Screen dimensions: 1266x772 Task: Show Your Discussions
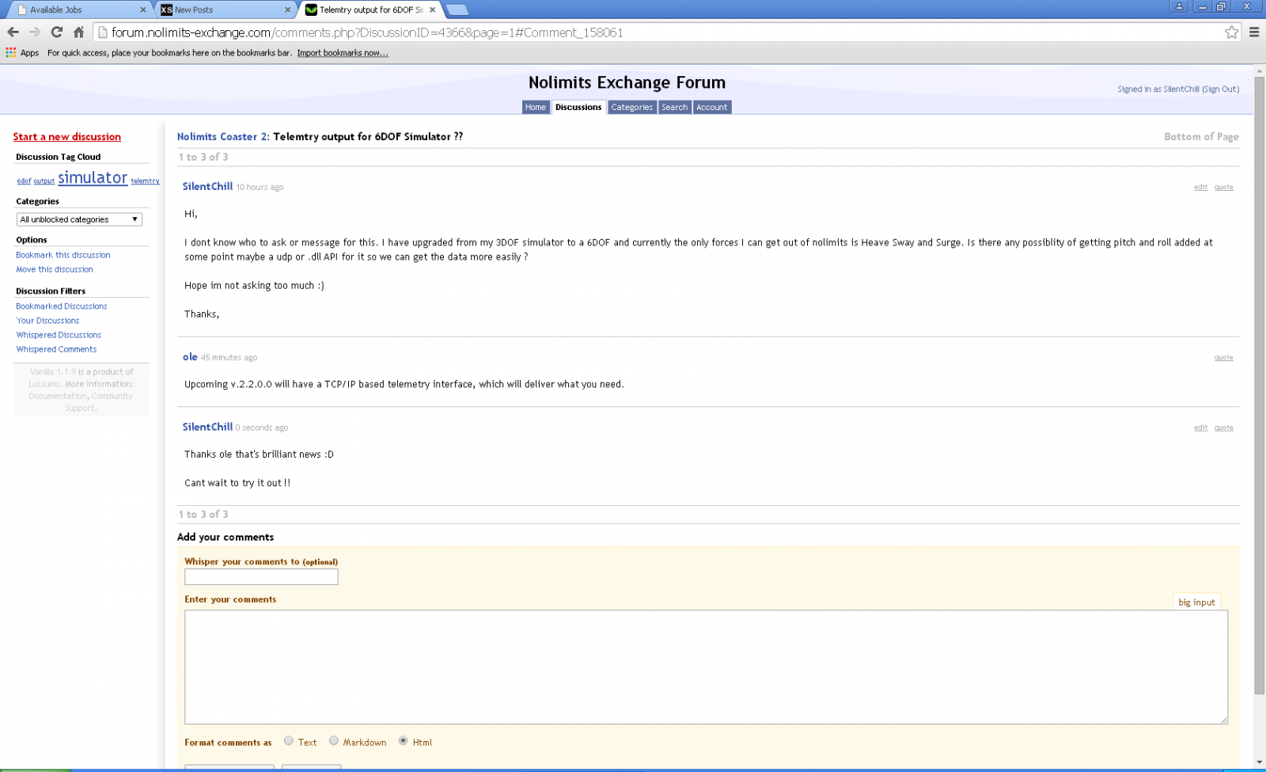coord(47,321)
